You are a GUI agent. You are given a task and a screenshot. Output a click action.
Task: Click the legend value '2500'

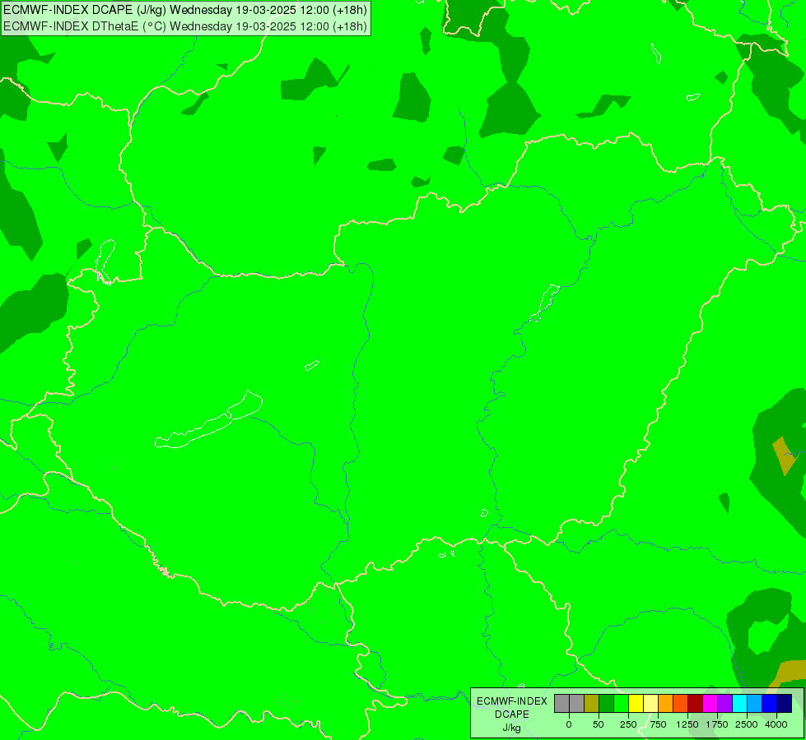coord(747,724)
